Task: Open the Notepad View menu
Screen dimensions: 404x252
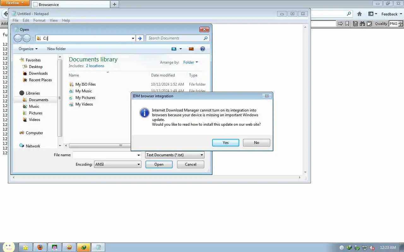Action: point(54,20)
